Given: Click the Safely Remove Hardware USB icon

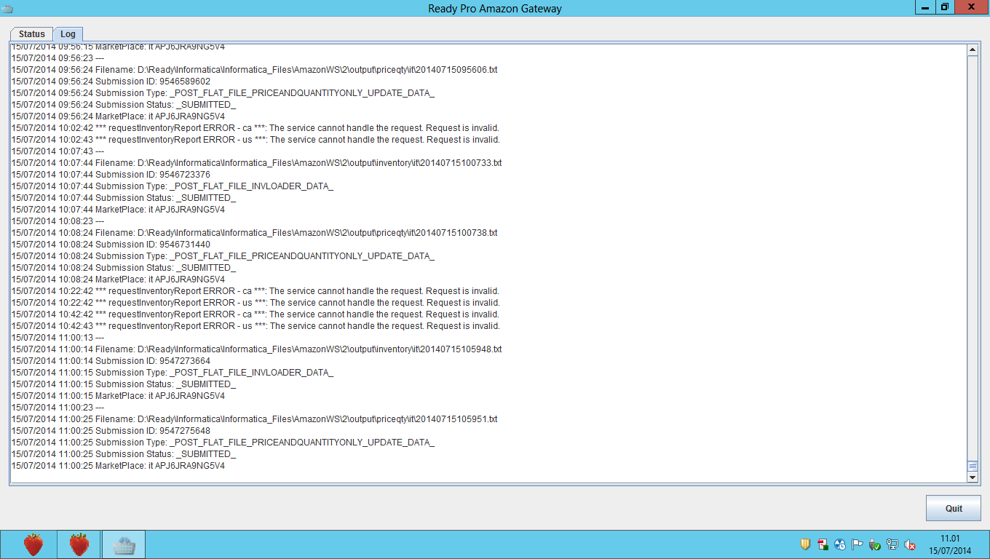Looking at the screenshot, I should tap(875, 544).
